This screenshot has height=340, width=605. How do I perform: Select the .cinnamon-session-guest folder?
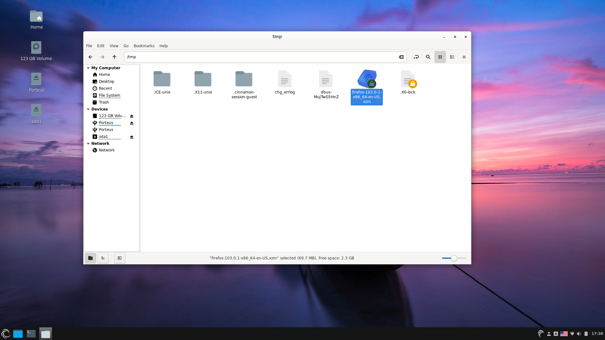coord(244,85)
